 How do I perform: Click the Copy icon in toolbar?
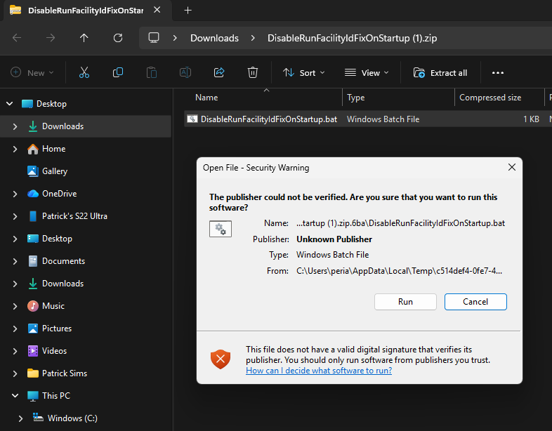point(117,73)
